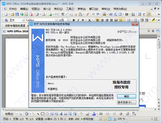
Task: Click the vertical scrollbar thumb
Action: [158, 45]
